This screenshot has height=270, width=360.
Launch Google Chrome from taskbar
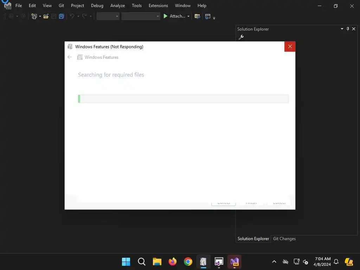pos(188,262)
